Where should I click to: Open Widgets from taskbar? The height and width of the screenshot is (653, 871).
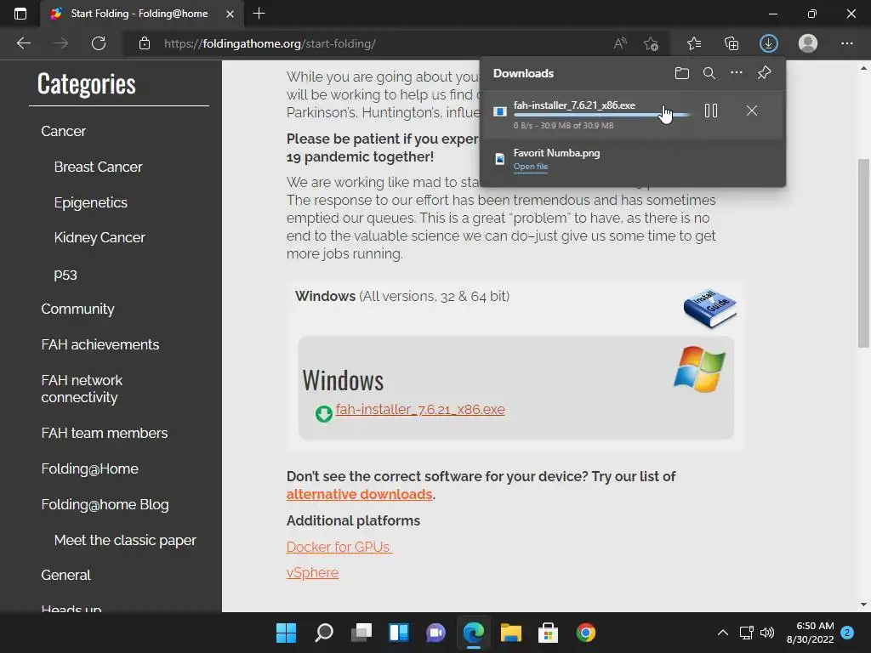click(398, 633)
